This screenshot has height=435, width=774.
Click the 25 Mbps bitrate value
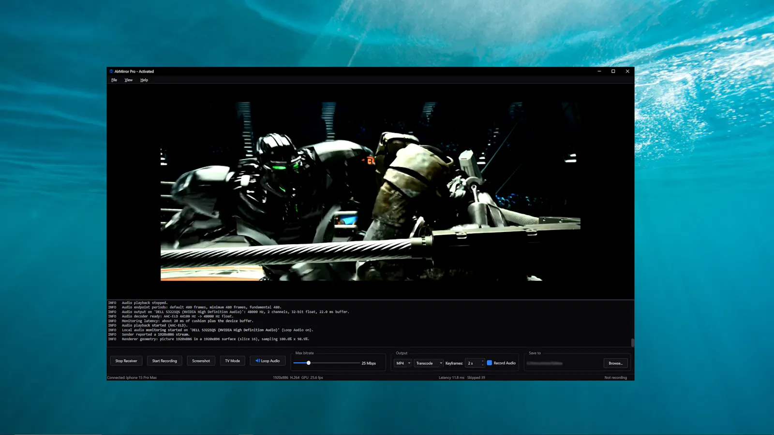(x=369, y=363)
